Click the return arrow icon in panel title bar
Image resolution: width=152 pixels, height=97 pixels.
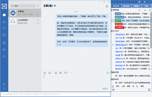pos(139,2)
